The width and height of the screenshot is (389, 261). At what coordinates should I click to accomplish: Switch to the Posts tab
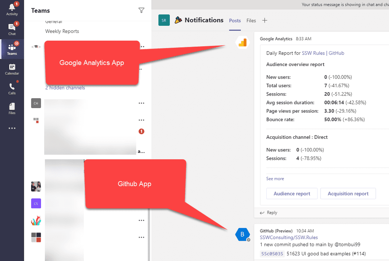coord(235,21)
